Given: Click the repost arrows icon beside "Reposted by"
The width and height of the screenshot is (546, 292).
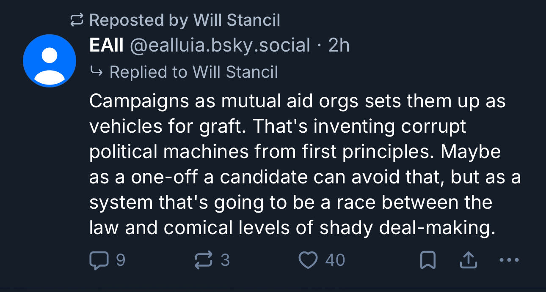Looking at the screenshot, I should pos(76,20).
